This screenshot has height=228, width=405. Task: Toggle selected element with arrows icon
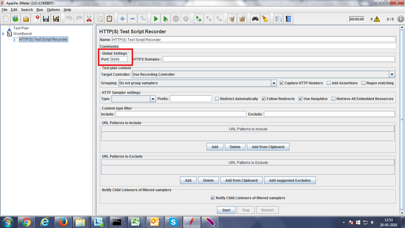tap(142, 19)
